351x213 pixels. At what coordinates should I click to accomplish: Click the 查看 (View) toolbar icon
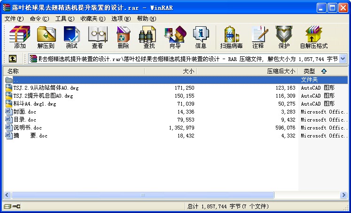point(97,37)
